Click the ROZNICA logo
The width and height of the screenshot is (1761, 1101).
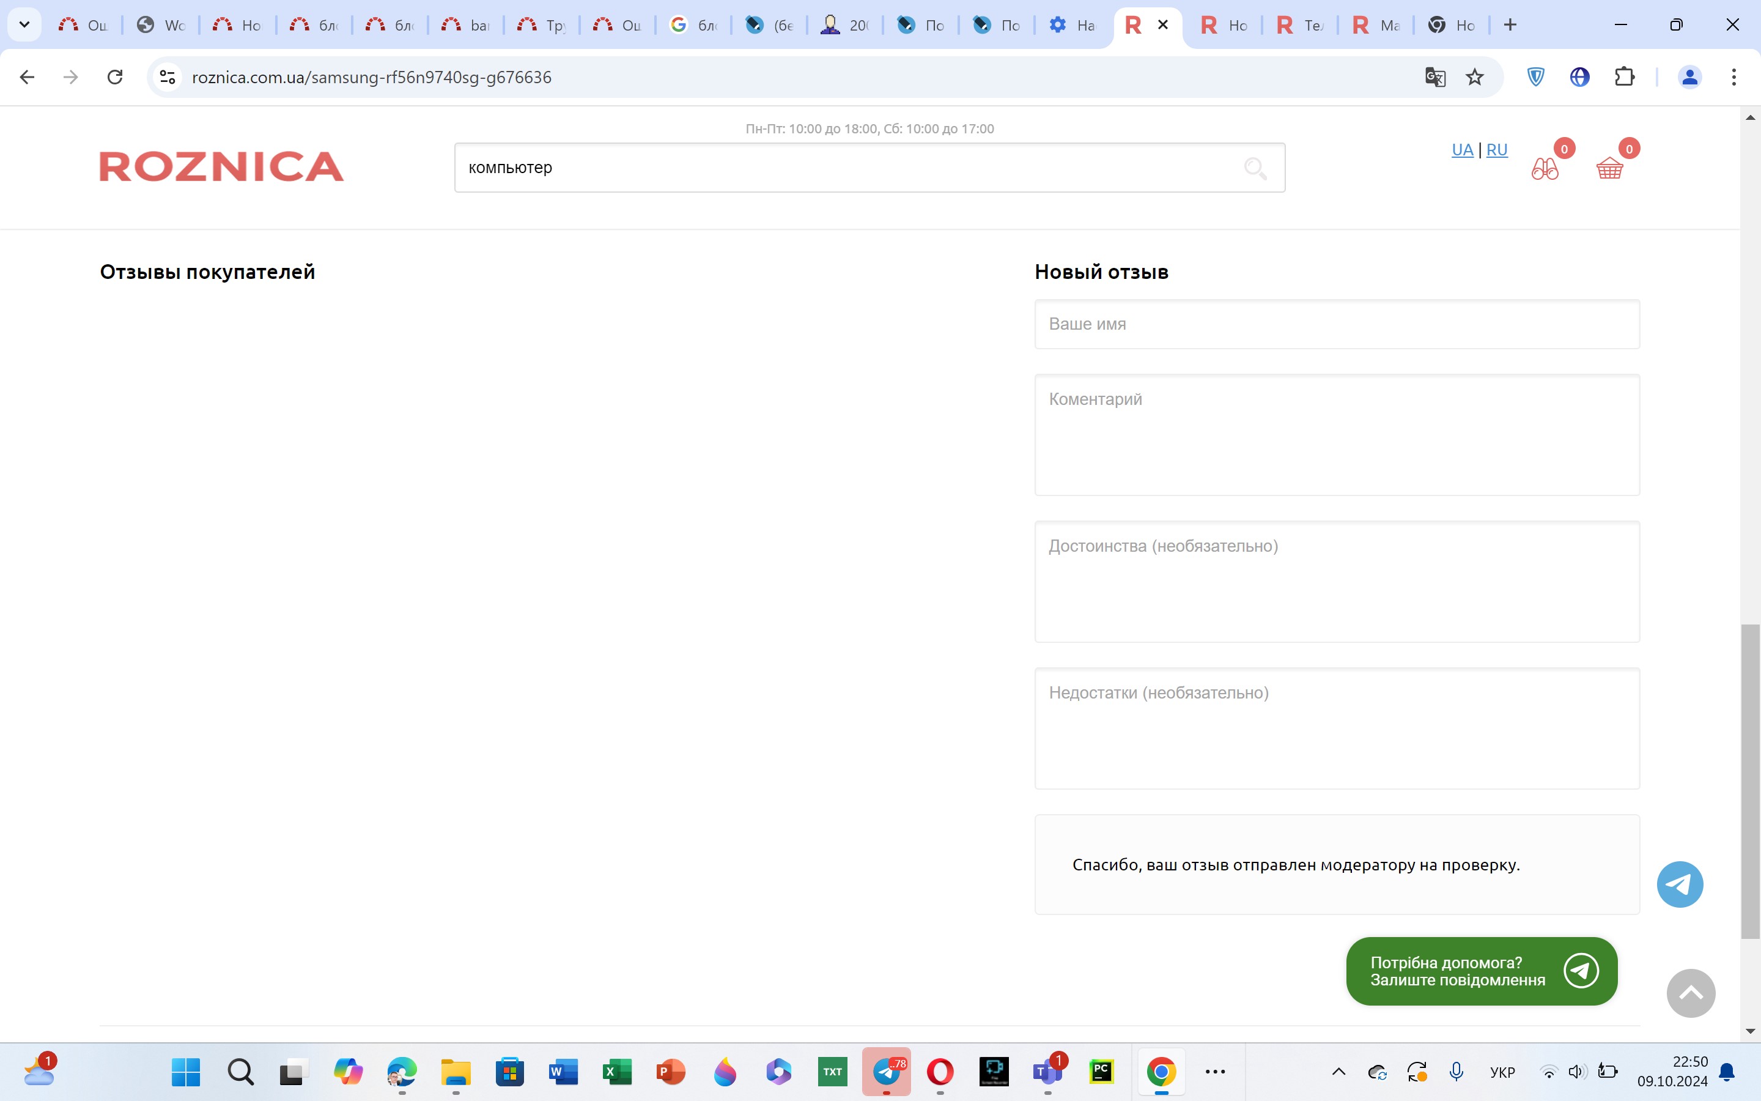[221, 167]
